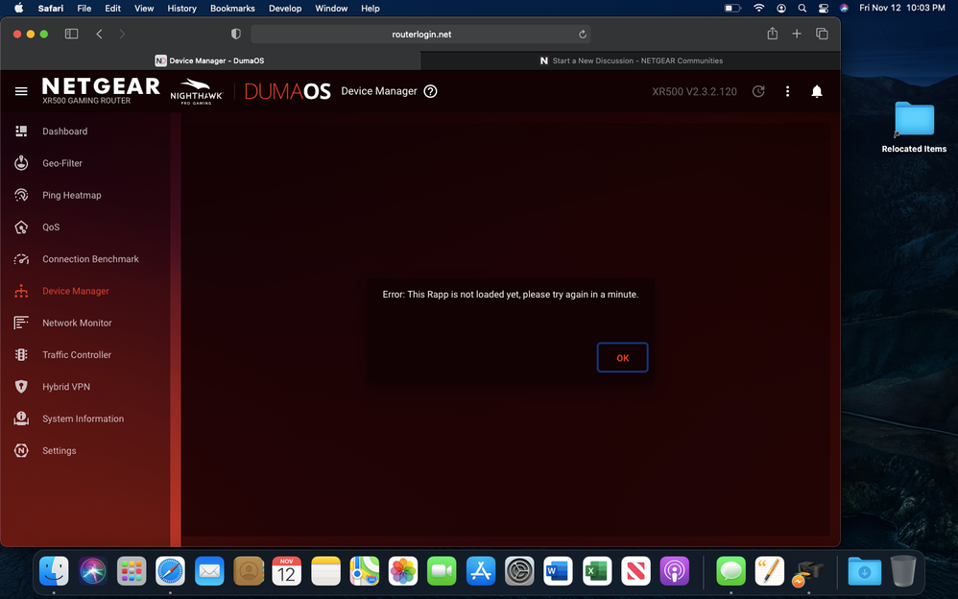Open System Preferences from the Dock
Image resolution: width=958 pixels, height=599 pixels.
click(x=519, y=571)
